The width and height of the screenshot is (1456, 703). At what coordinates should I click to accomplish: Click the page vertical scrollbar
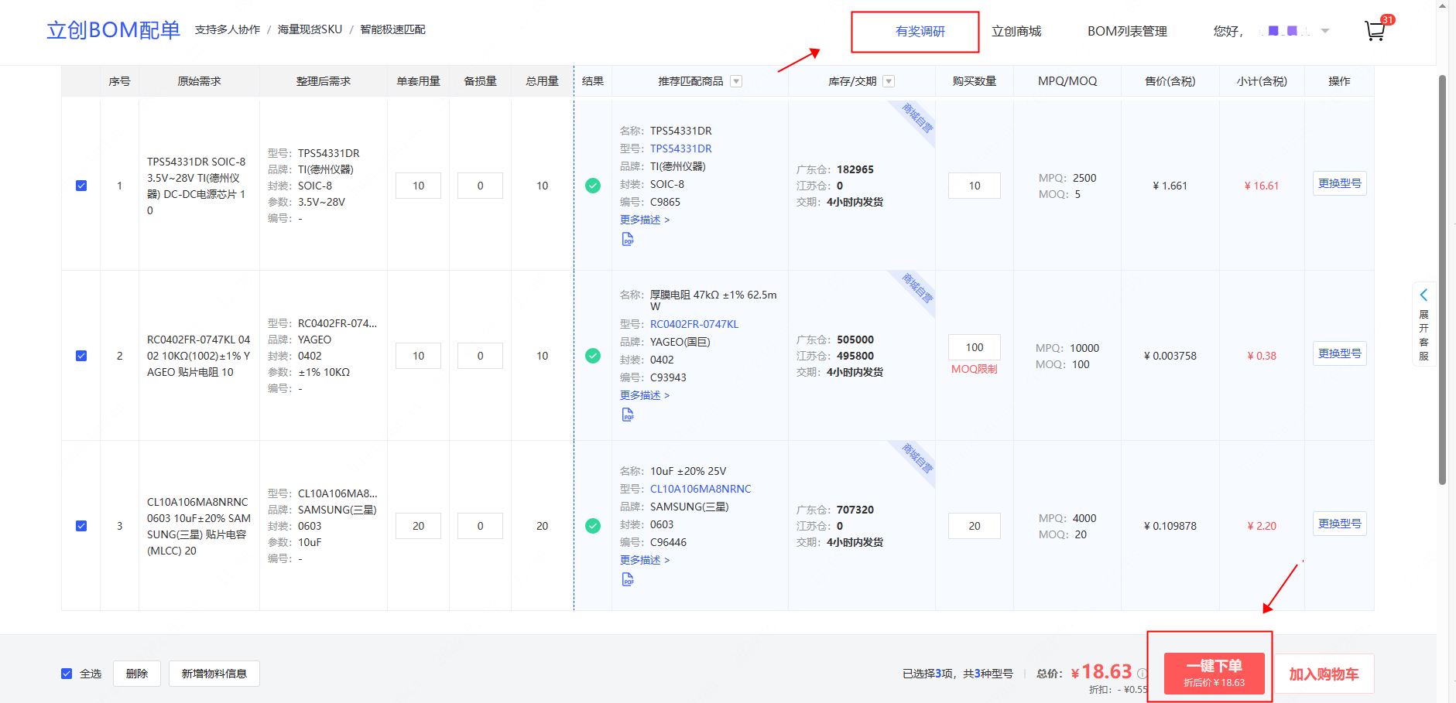point(1442,280)
